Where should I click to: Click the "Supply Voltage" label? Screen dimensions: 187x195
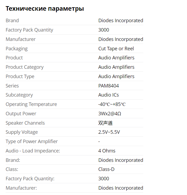tap(22, 132)
